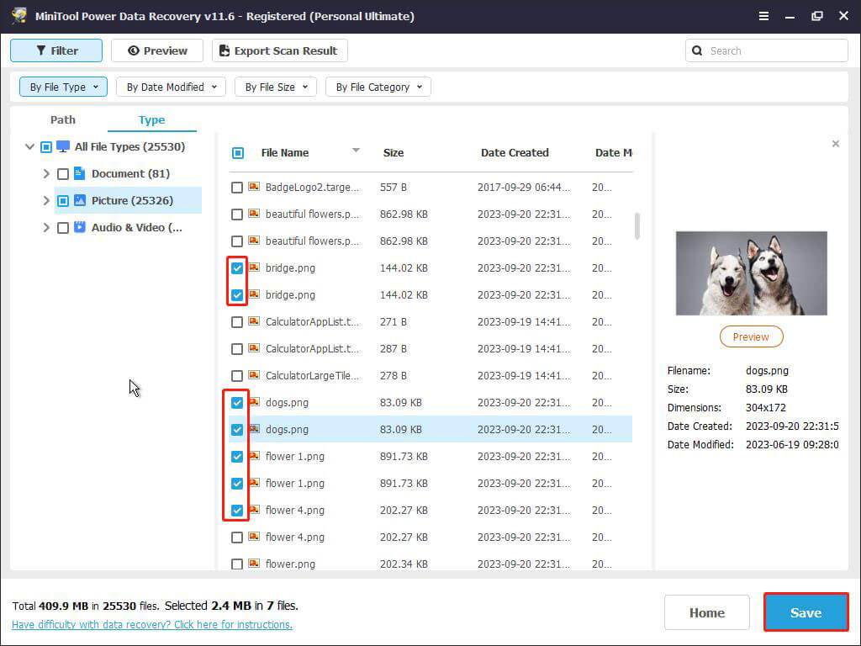Check the unchecked flower 4.png checkbox

[x=236, y=537]
